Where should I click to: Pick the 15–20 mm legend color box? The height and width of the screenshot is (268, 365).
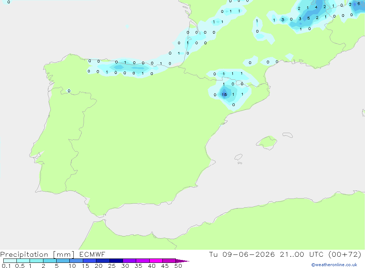point(89,261)
